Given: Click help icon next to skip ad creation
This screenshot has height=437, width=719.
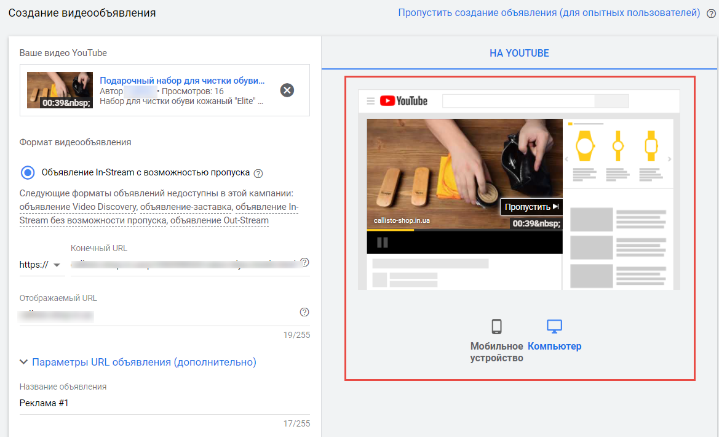Looking at the screenshot, I should (x=711, y=14).
